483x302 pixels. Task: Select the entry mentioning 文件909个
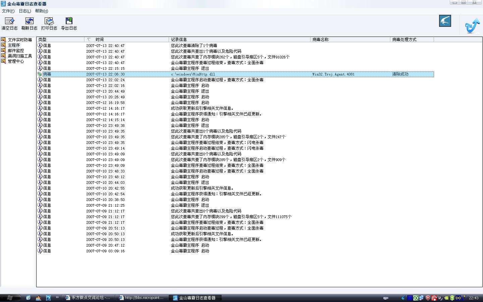point(228,160)
